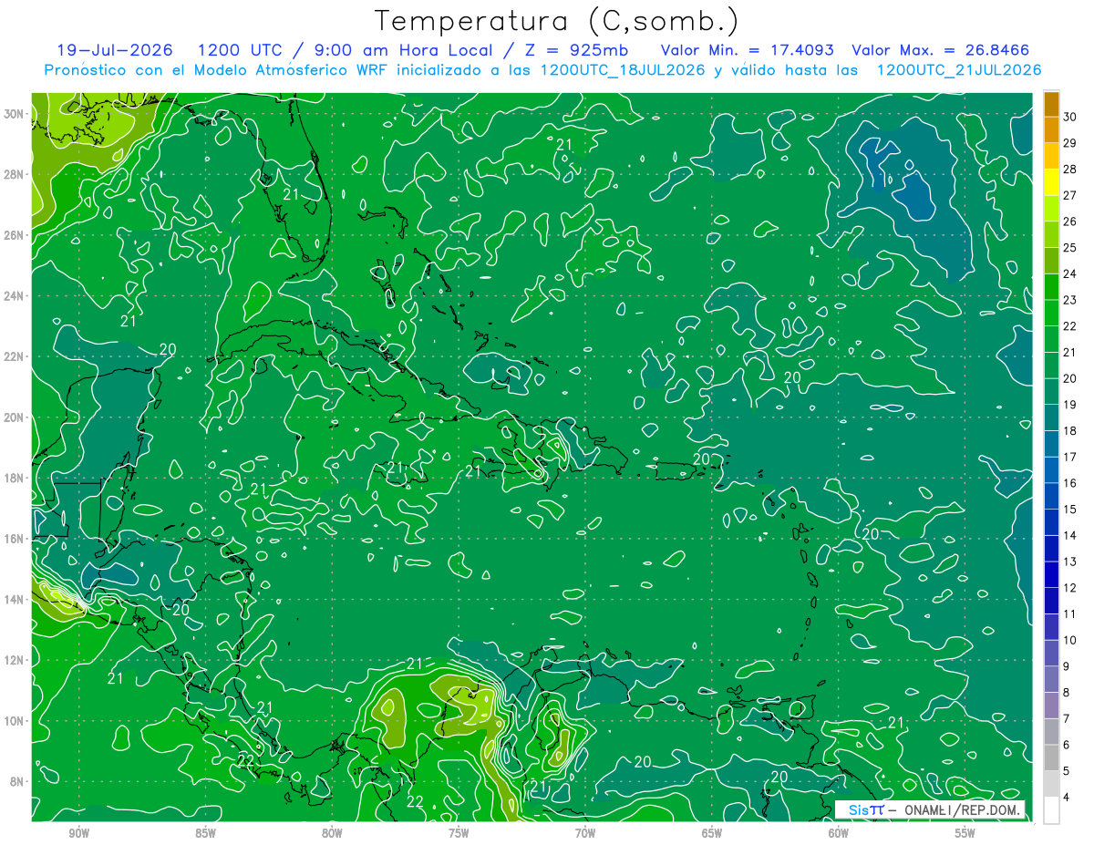Click color scale value "19"

point(1070,405)
